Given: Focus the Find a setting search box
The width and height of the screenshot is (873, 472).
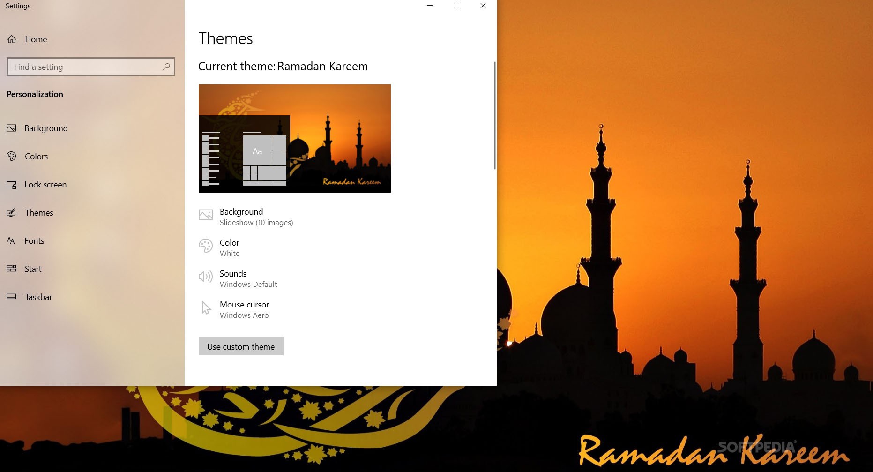Looking at the screenshot, I should tap(91, 67).
